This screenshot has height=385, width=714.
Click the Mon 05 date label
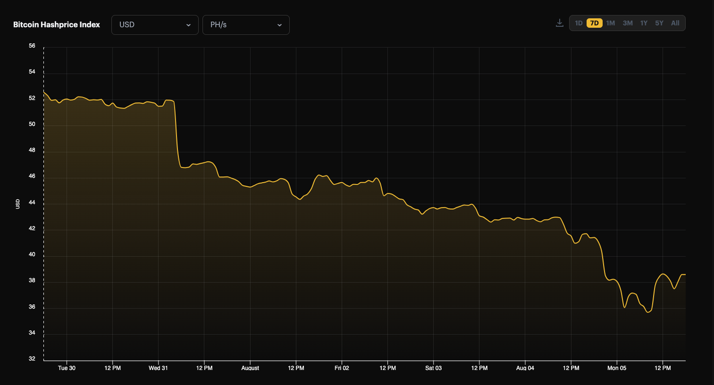pyautogui.click(x=616, y=368)
